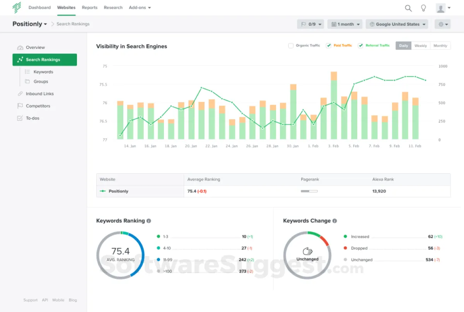Click the Average Ranking column header
Screen dimensions: 464x312
point(204,179)
